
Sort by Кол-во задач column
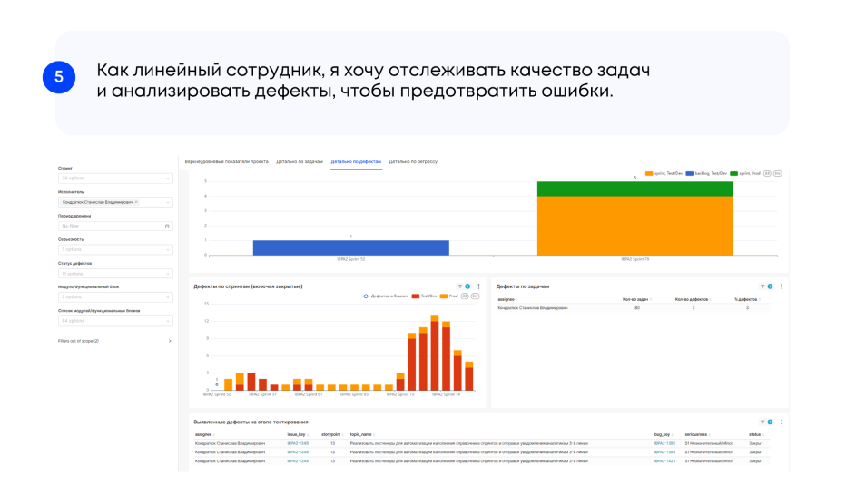[636, 299]
